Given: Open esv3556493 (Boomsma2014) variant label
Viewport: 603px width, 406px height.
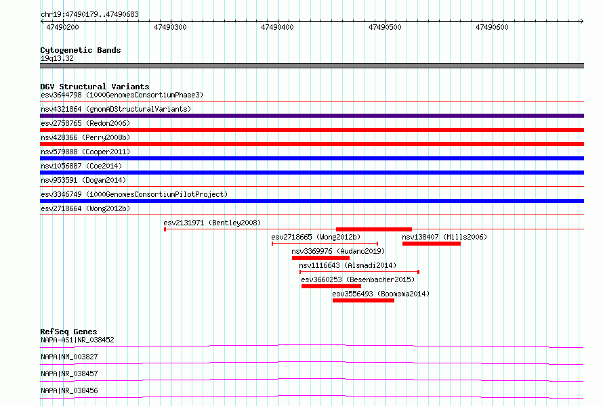Looking at the screenshot, I should (x=381, y=294).
